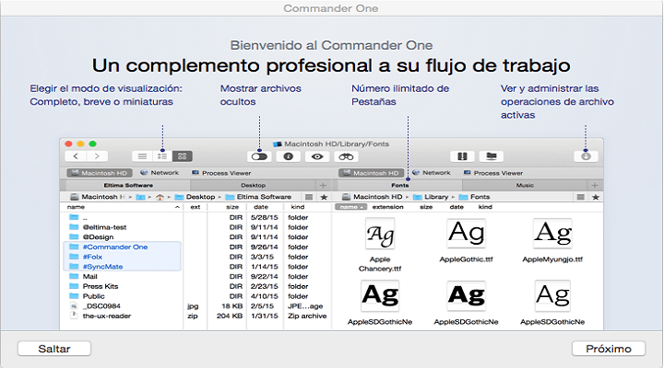Open the file operations queue icon
This screenshot has width=664, height=368.
586,156
